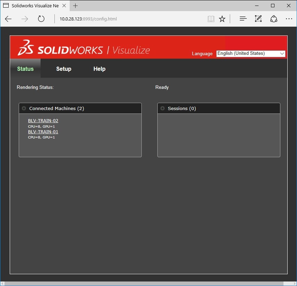
Task: Open the More actions ellipsis menu
Action: tap(289, 19)
